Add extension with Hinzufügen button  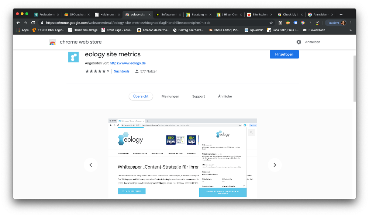[284, 54]
